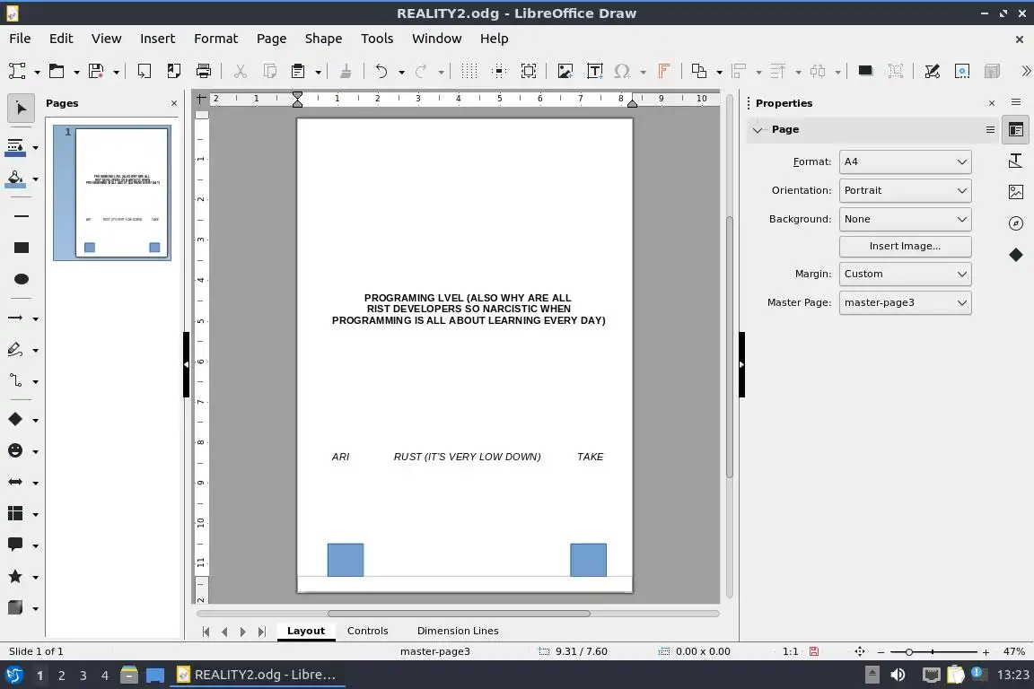Open the Shapes deck in sidebar

coord(1016,255)
